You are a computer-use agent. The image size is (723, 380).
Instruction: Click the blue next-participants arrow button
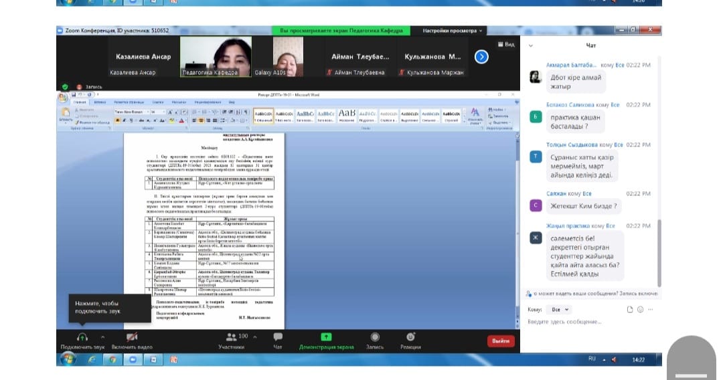click(x=481, y=57)
